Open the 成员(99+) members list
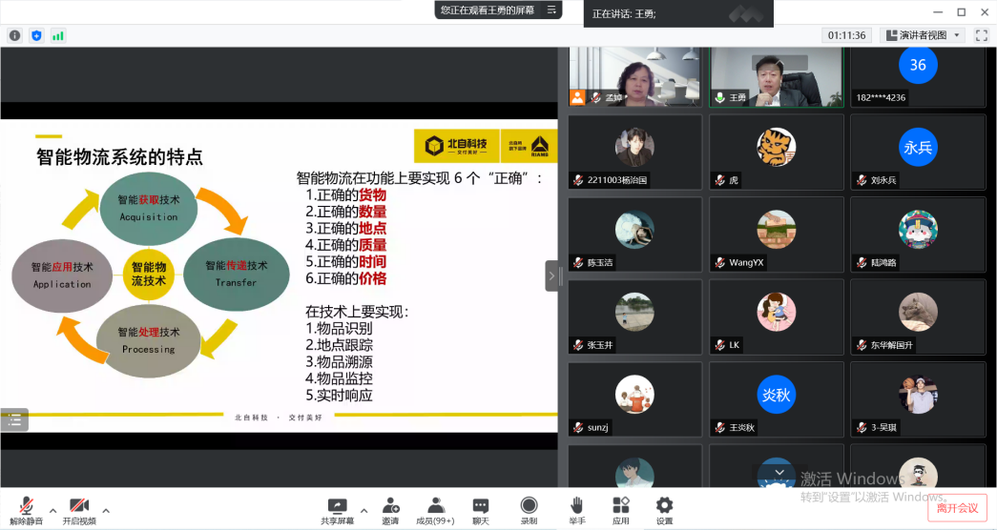Image resolution: width=997 pixels, height=530 pixels. (436, 505)
